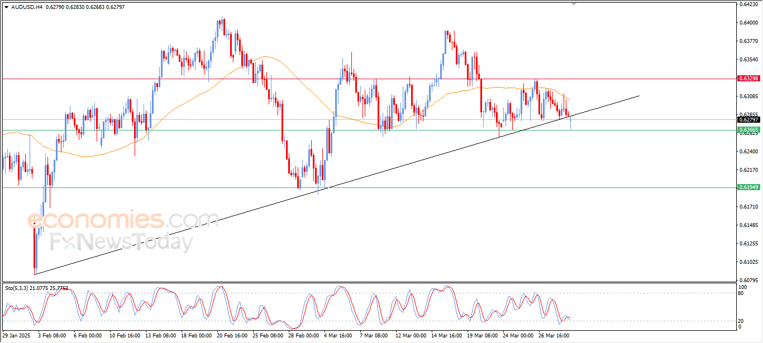Image resolution: width=763 pixels, height=343 pixels.
Task: Click the stochastic scale label 100
Action: pyautogui.click(x=743, y=287)
